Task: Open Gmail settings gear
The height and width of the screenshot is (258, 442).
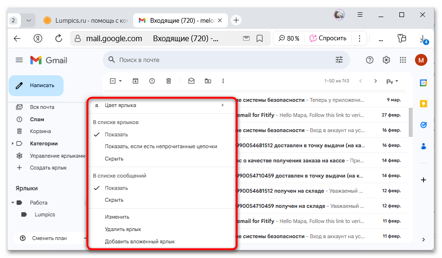Action: pyautogui.click(x=386, y=60)
